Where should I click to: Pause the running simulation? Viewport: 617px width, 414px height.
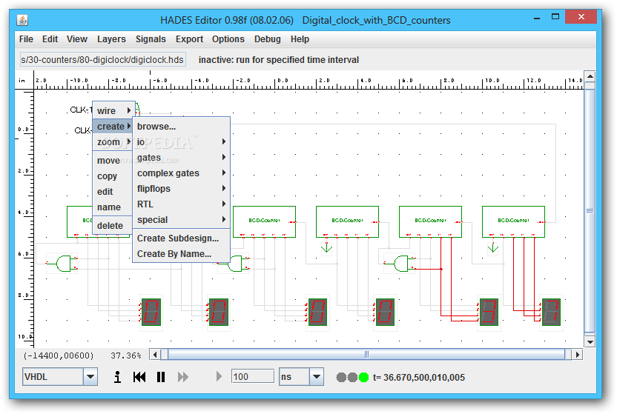[x=160, y=377]
